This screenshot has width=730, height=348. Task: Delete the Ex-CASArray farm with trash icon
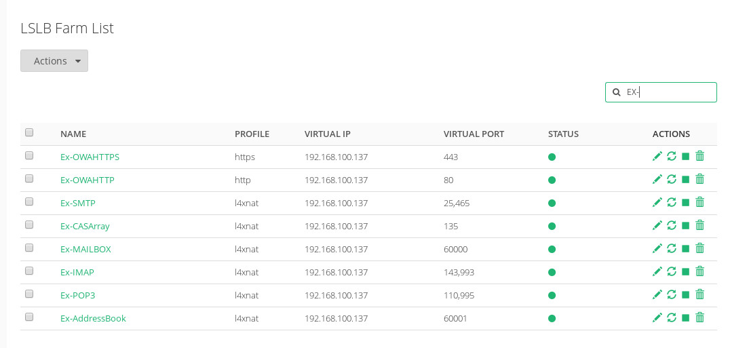pos(699,225)
